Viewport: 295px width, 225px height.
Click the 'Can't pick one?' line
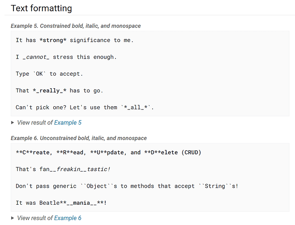coord(84,108)
